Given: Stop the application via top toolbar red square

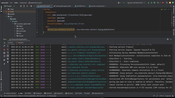Looking at the screenshot, I should (x=163, y=3).
